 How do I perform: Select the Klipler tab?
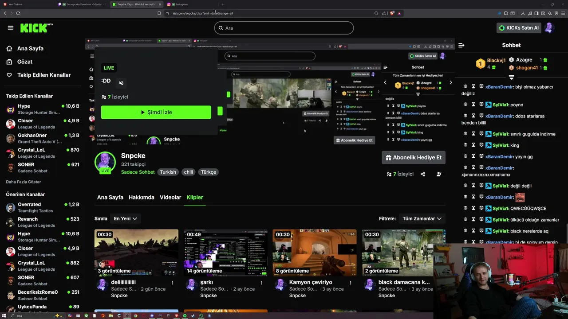(x=195, y=197)
